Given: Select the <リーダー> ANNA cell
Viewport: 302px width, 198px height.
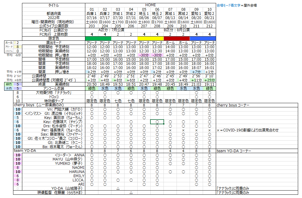Looking at the screenshot, I should coord(54,155).
